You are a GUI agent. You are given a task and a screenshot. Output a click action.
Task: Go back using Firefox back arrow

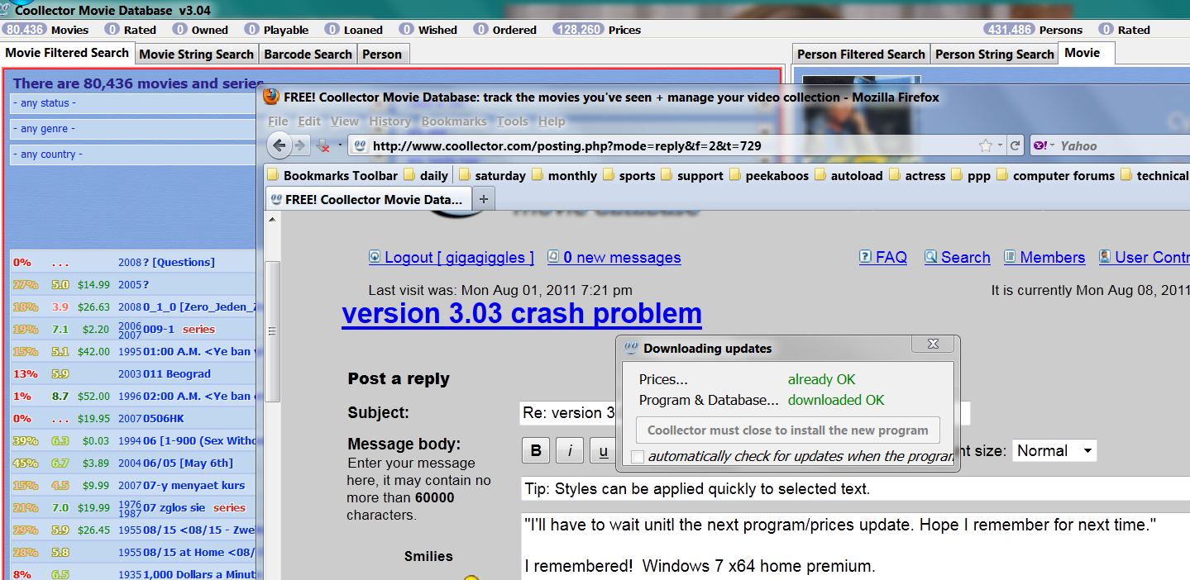pyautogui.click(x=279, y=146)
